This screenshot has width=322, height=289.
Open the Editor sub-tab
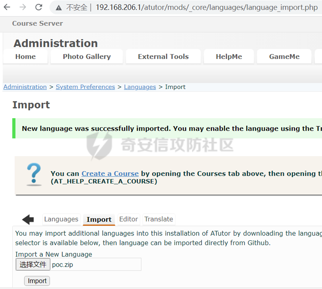[128, 219]
